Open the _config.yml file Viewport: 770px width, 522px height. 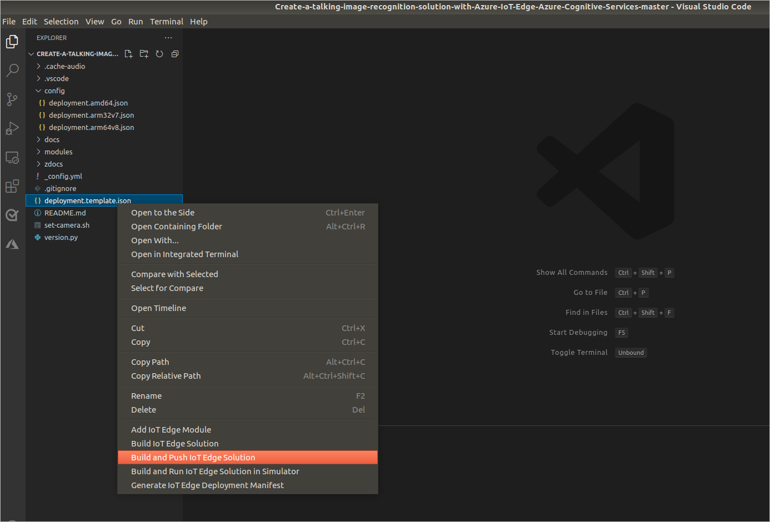pos(104,176)
